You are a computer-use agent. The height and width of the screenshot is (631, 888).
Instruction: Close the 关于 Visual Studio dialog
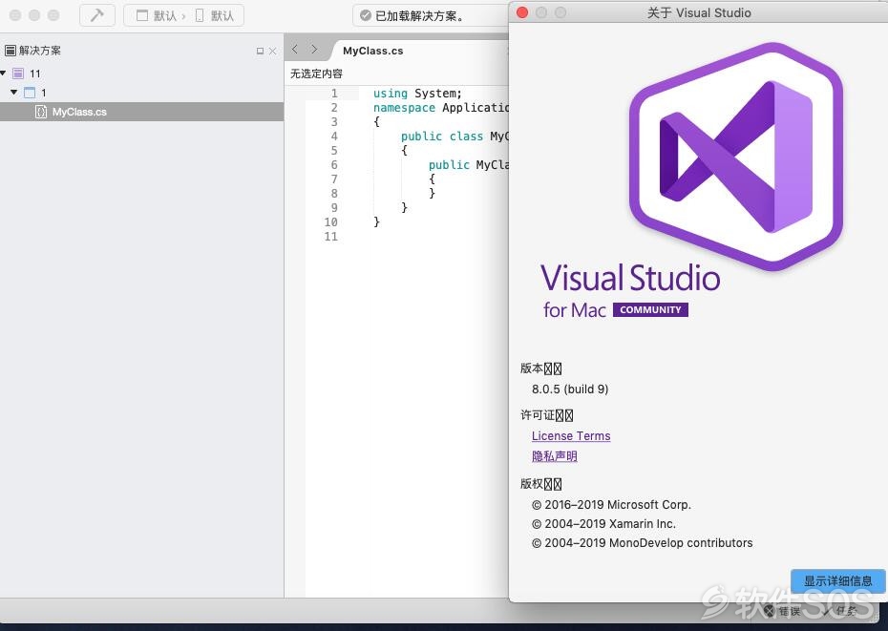pyautogui.click(x=522, y=12)
